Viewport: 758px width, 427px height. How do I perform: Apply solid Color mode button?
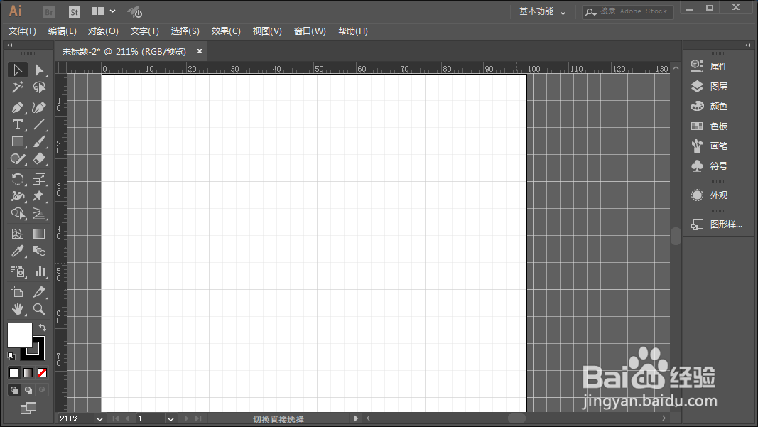(14, 373)
